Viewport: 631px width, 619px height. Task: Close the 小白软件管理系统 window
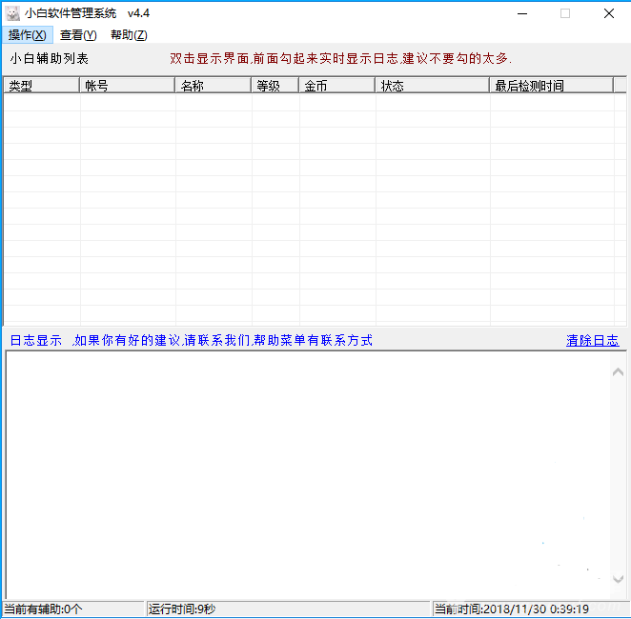point(609,13)
